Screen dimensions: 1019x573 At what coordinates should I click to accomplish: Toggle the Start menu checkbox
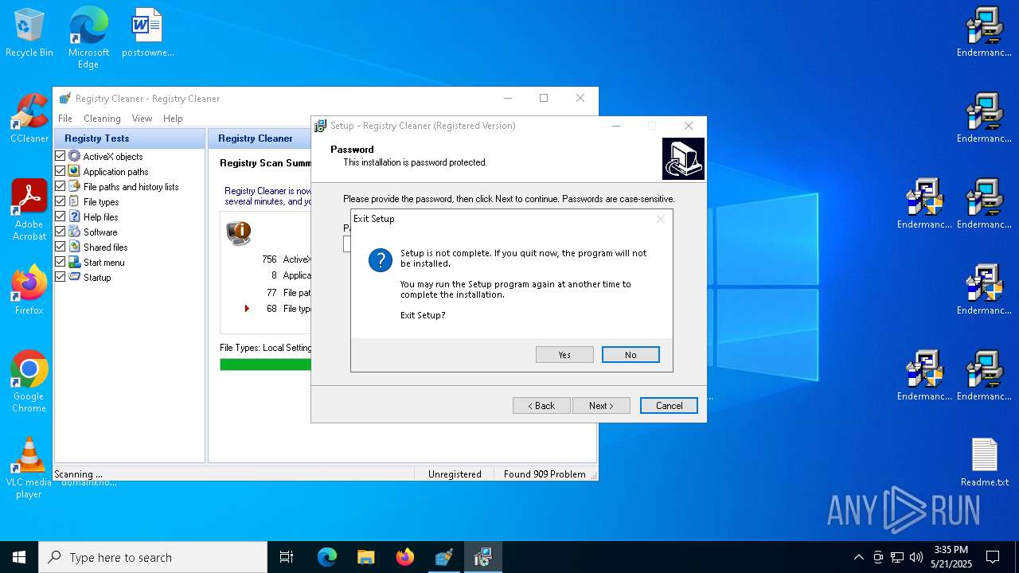click(60, 262)
